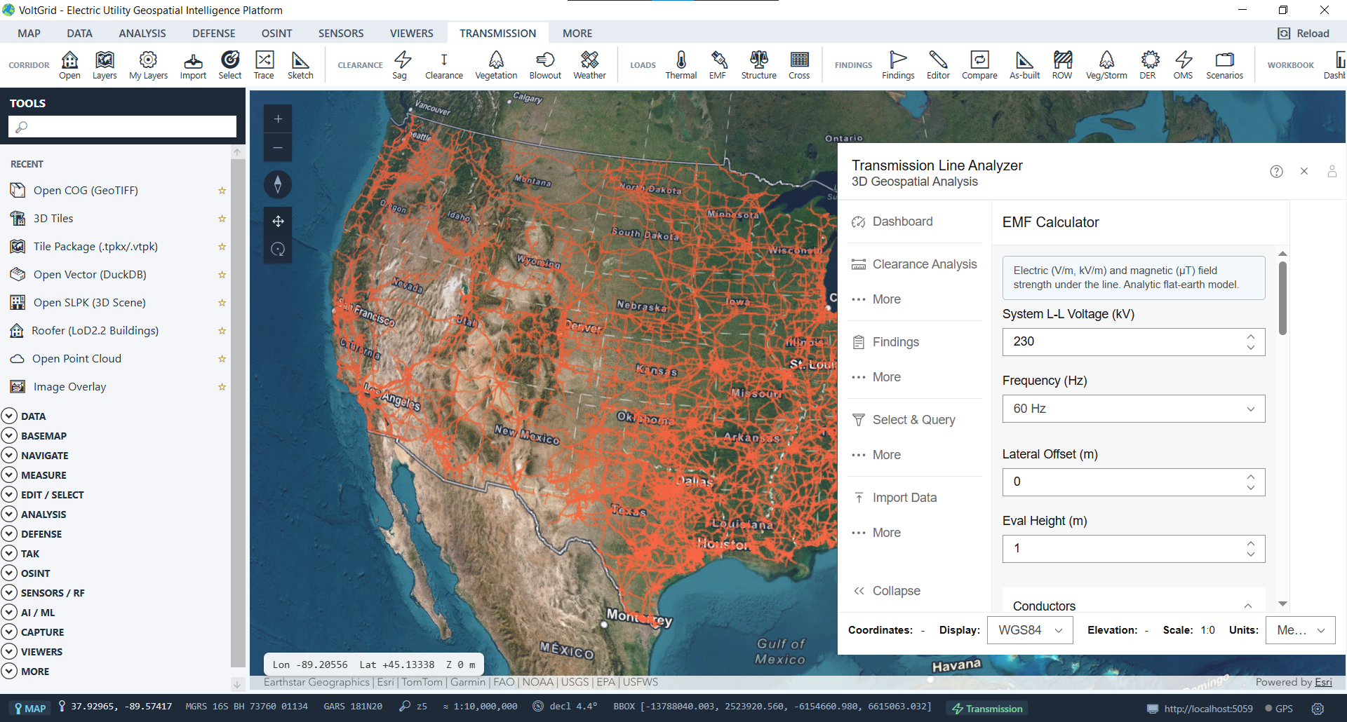
Task: Open the Cross section tool
Action: point(799,65)
